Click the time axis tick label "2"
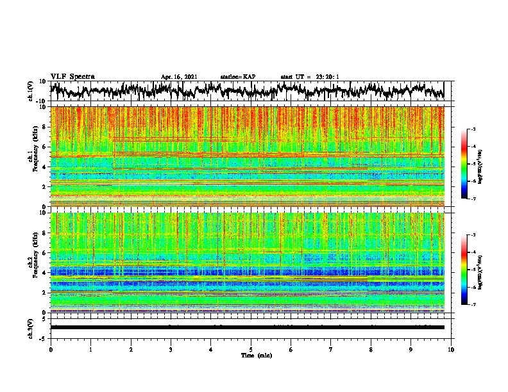The height and width of the screenshot is (392, 508). click(131, 350)
